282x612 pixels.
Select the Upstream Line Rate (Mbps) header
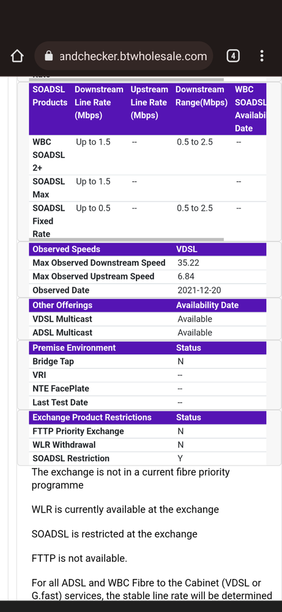pos(149,102)
